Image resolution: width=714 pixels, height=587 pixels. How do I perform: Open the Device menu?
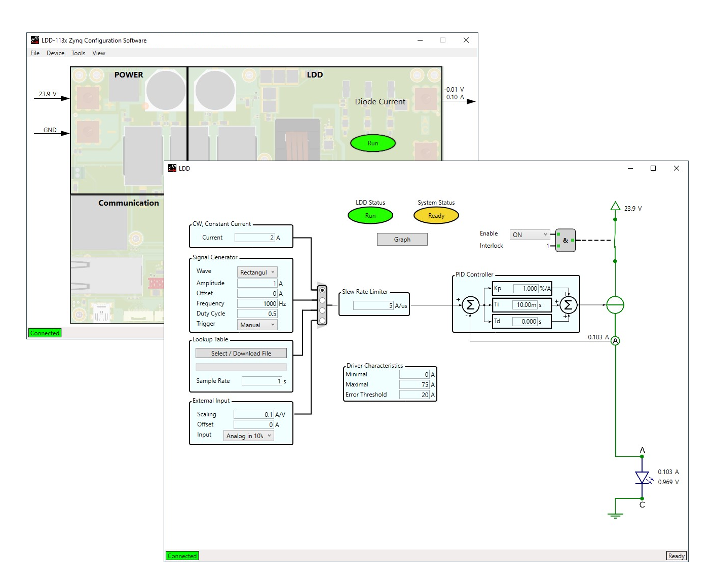55,53
